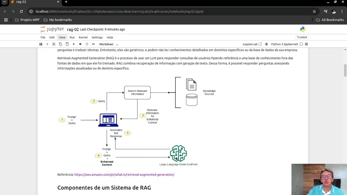The image size is (347, 195).
Task: Reload the page in Chrome
Action: [21, 11]
